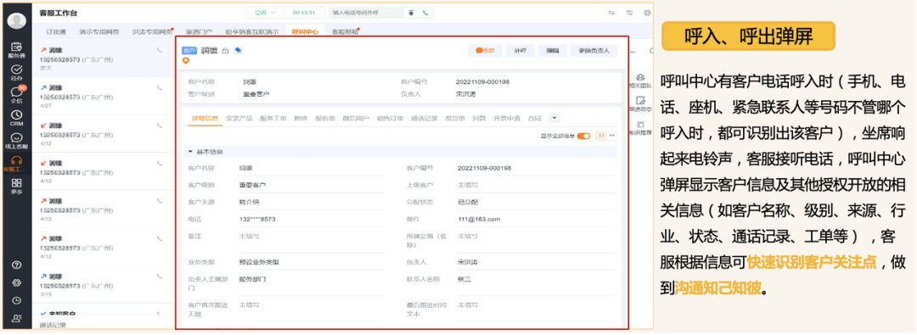Open the 详细信息 detail tab
The width and height of the screenshot is (917, 335).
(205, 118)
